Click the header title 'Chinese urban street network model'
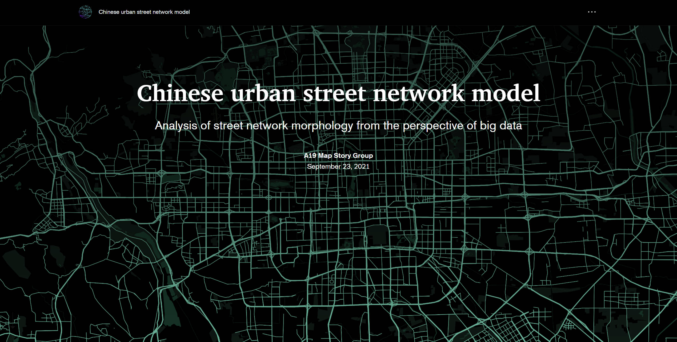This screenshot has width=677, height=342. (145, 12)
